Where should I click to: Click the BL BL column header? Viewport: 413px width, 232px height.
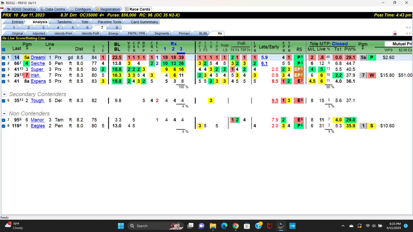(x=117, y=47)
